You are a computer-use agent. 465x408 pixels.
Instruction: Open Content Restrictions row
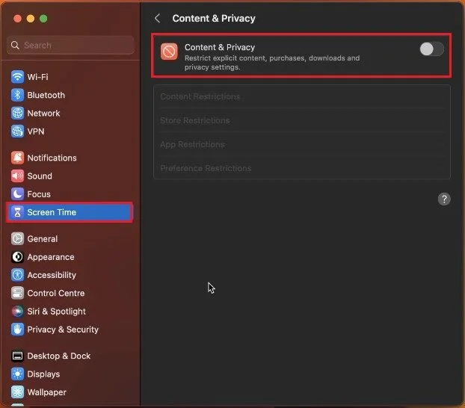pyautogui.click(x=302, y=96)
